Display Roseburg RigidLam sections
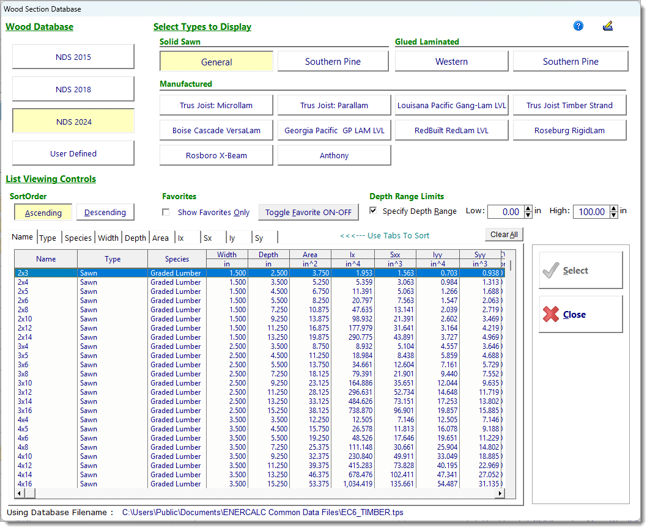Viewport: 650px width, 531px height. 569,131
